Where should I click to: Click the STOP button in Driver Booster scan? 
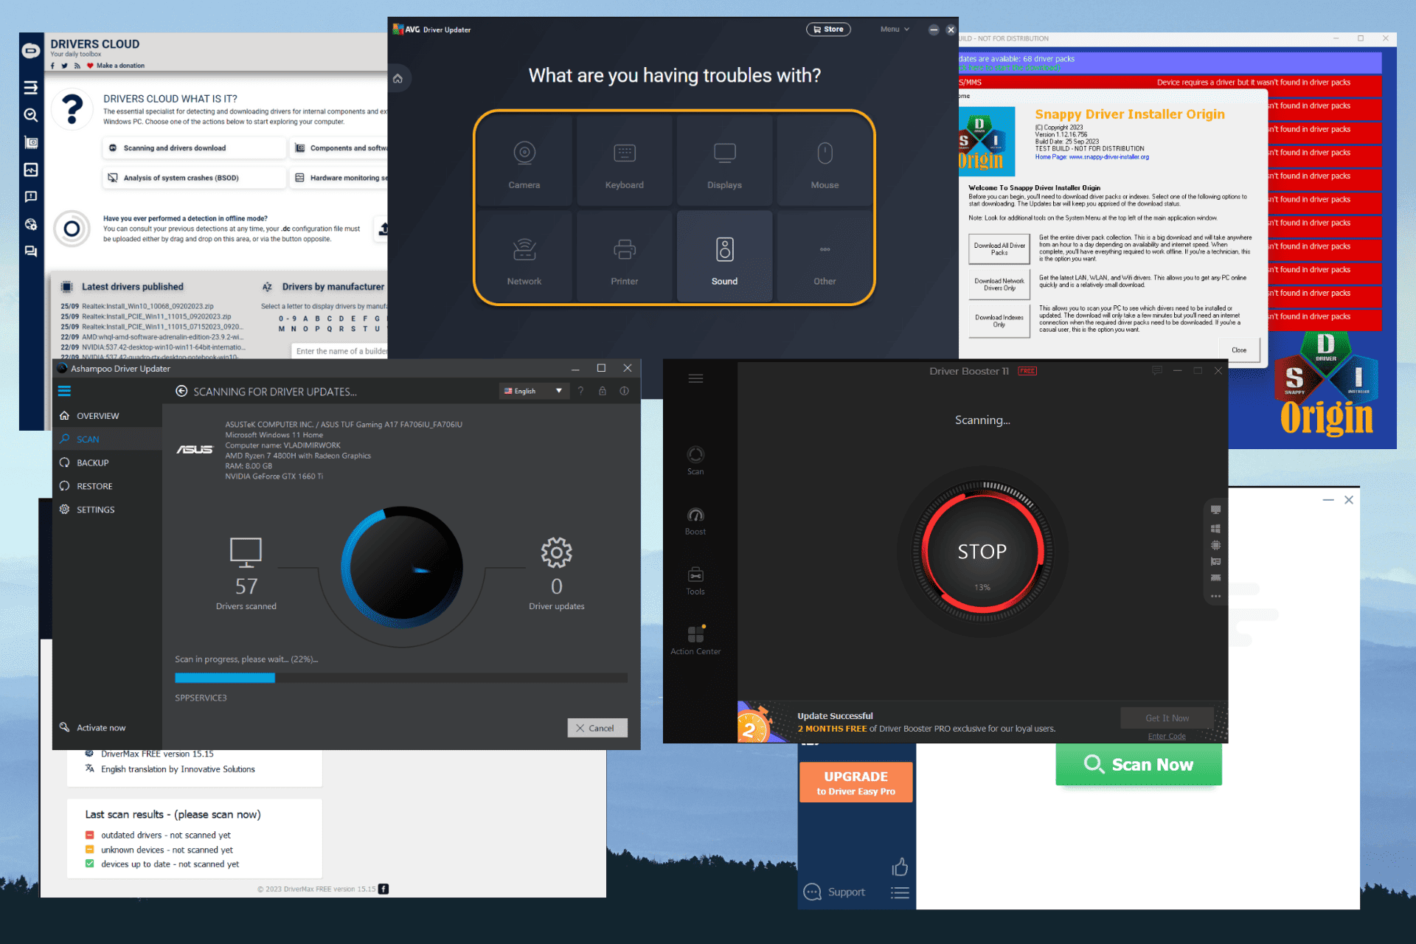click(x=979, y=550)
